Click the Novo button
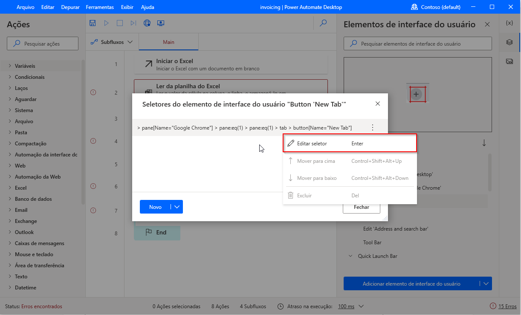 point(155,207)
